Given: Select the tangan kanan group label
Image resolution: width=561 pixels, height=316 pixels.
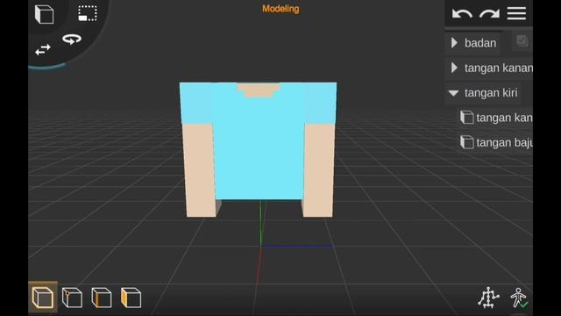Looking at the screenshot, I should pyautogui.click(x=499, y=68).
